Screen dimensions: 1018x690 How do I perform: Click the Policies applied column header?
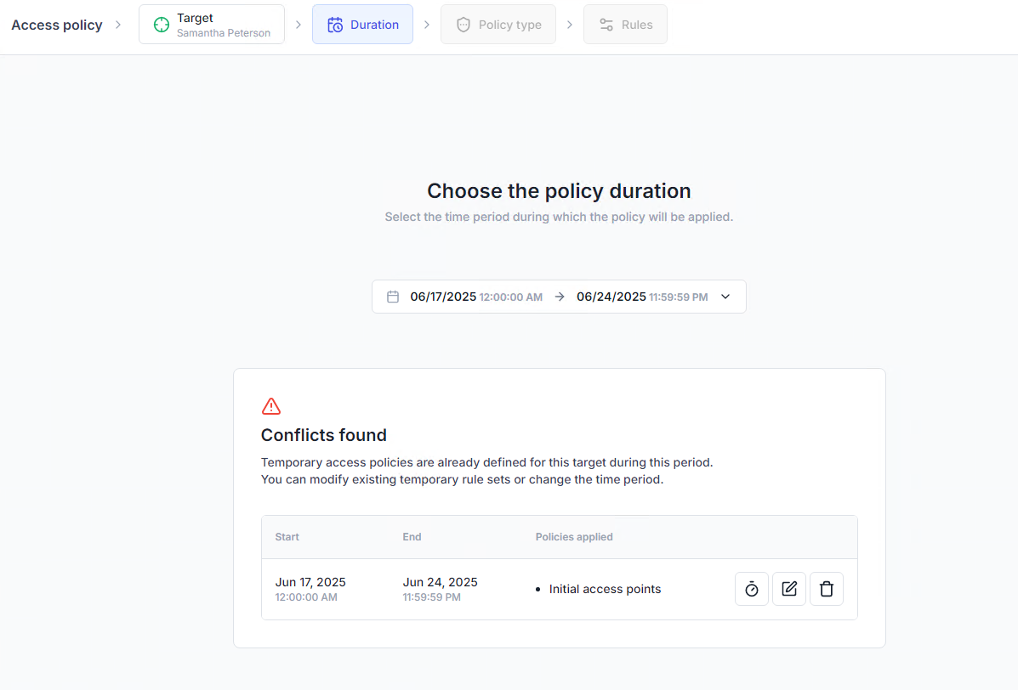click(x=574, y=537)
